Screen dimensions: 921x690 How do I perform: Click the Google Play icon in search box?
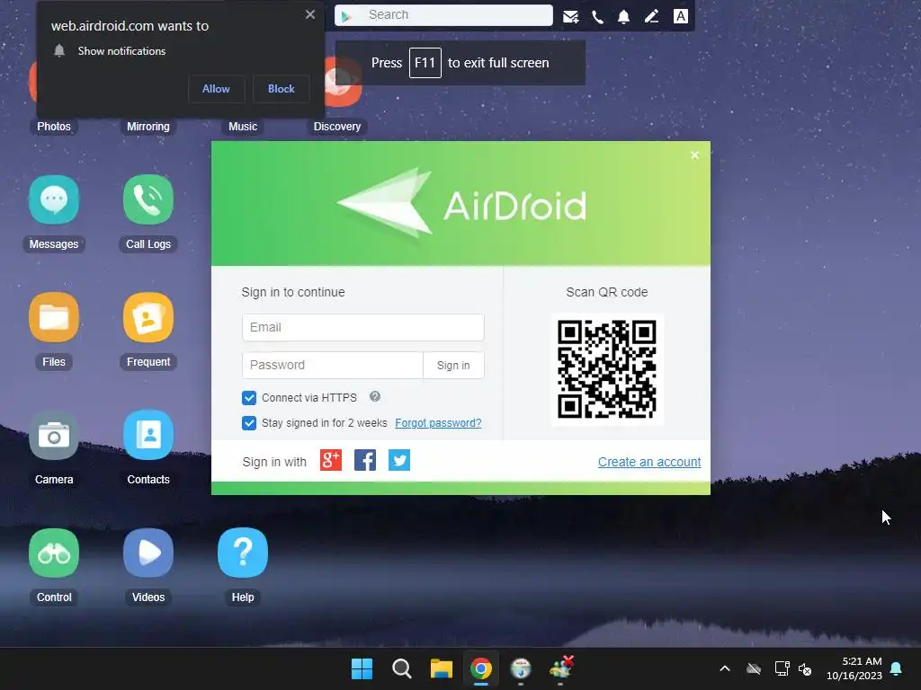[x=346, y=16]
